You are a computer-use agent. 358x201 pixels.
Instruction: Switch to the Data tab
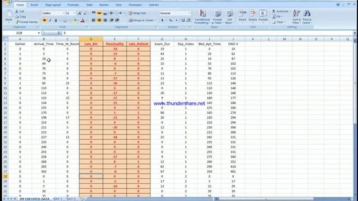(89, 5)
